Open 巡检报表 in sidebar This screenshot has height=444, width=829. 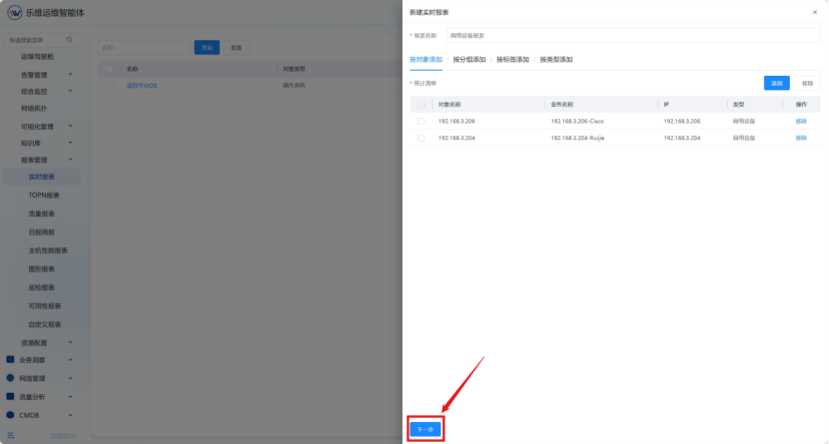[42, 287]
